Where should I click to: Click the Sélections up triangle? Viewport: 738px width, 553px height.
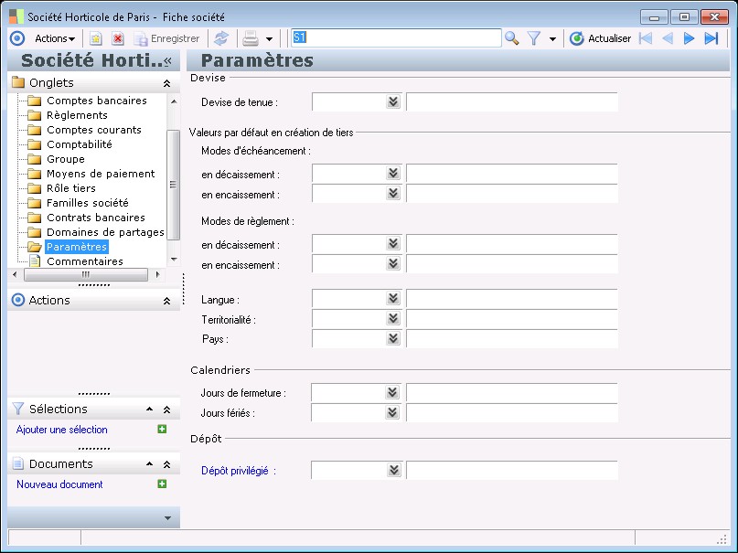point(149,409)
